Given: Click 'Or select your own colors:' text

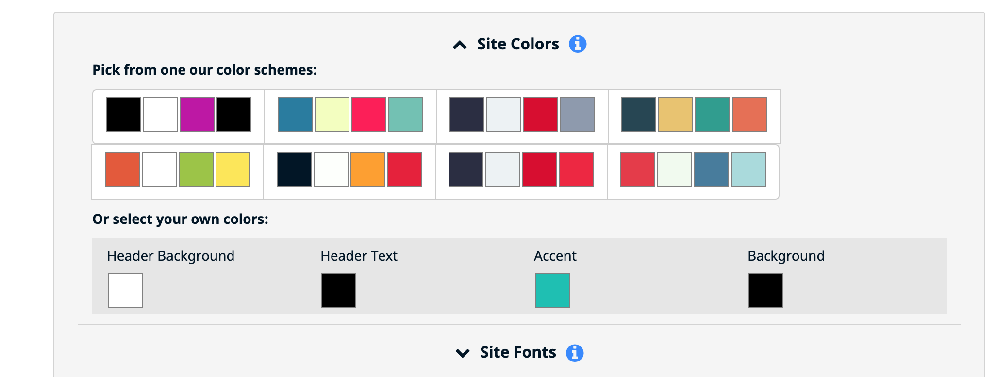Looking at the screenshot, I should 181,219.
